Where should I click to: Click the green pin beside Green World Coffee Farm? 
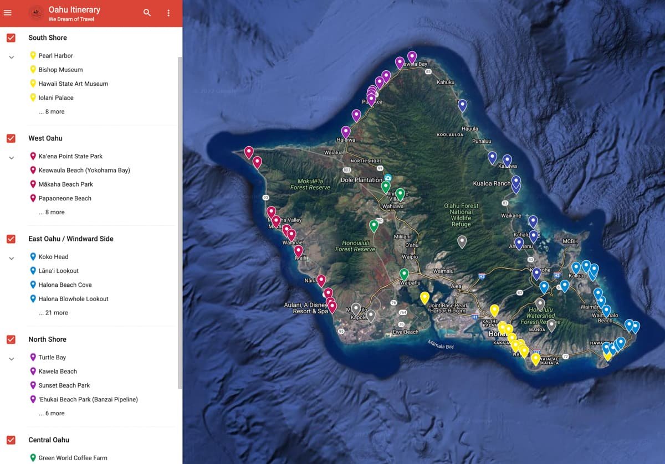[33, 458]
